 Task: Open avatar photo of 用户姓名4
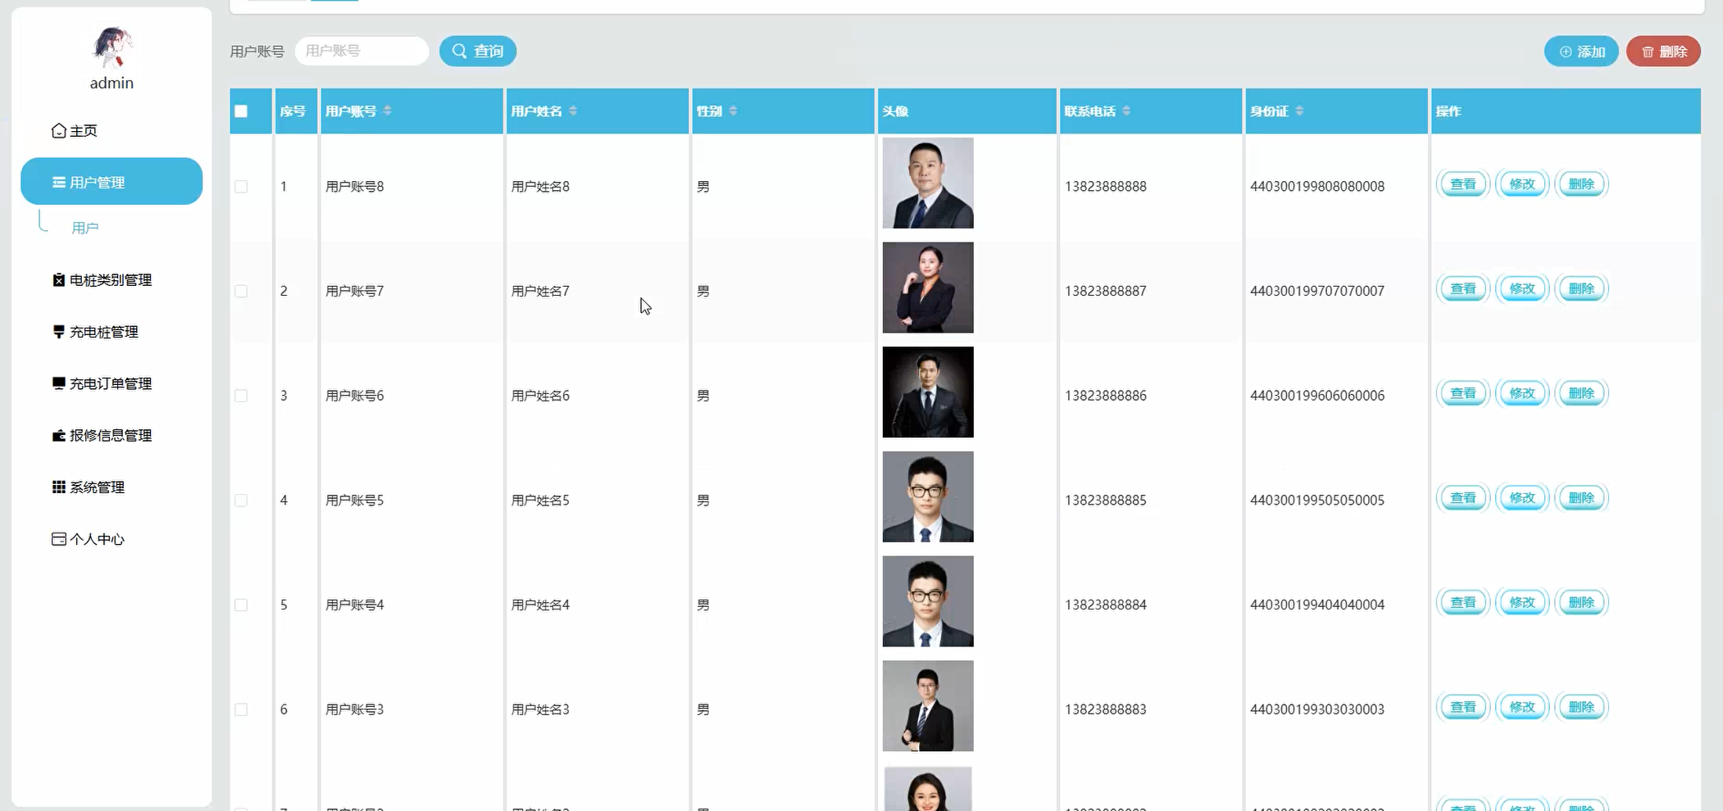(x=928, y=601)
